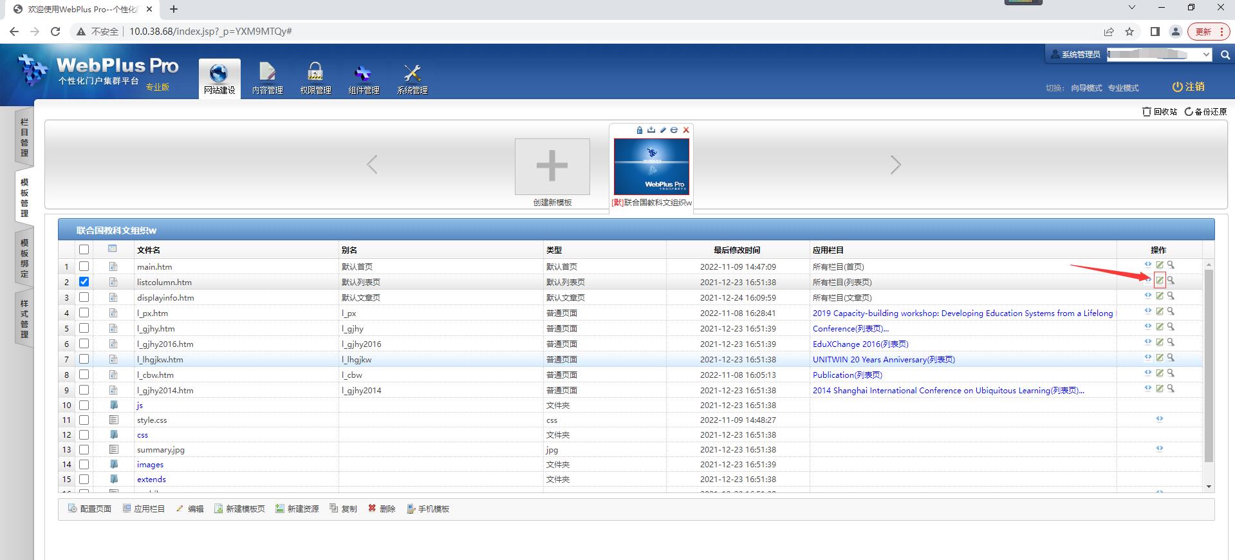Open the 系统管理员 site dropdown
This screenshot has width=1235, height=560.
(1160, 55)
